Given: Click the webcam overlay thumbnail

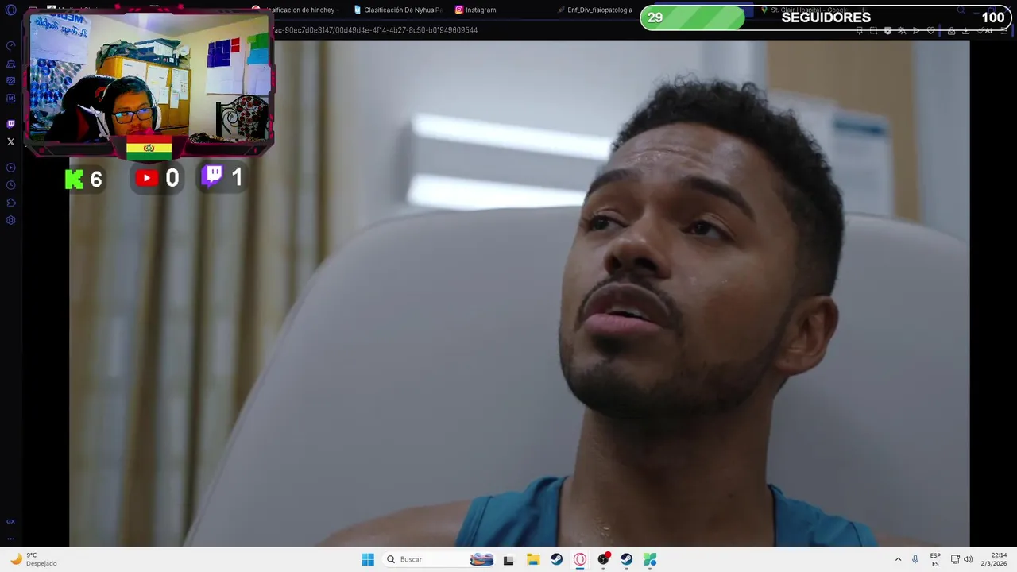Looking at the screenshot, I should (x=149, y=77).
